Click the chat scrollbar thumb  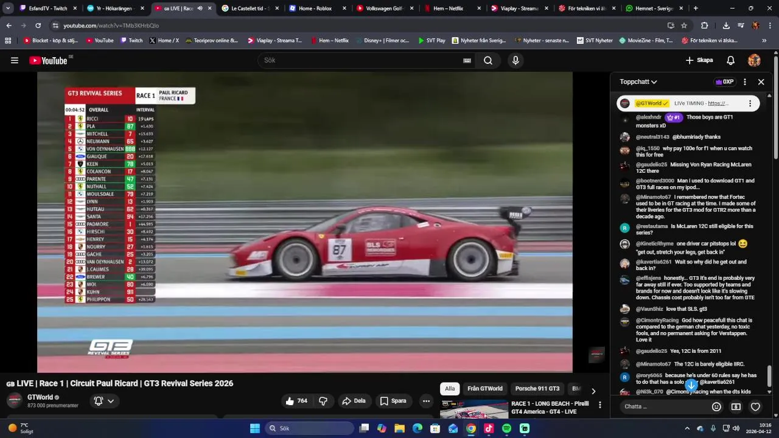tap(769, 376)
